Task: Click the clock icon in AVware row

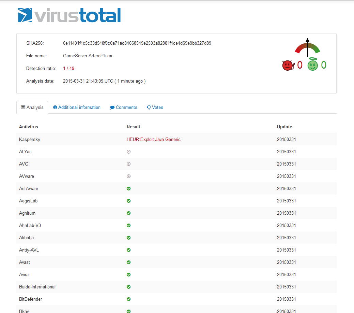Action: pyautogui.click(x=129, y=176)
